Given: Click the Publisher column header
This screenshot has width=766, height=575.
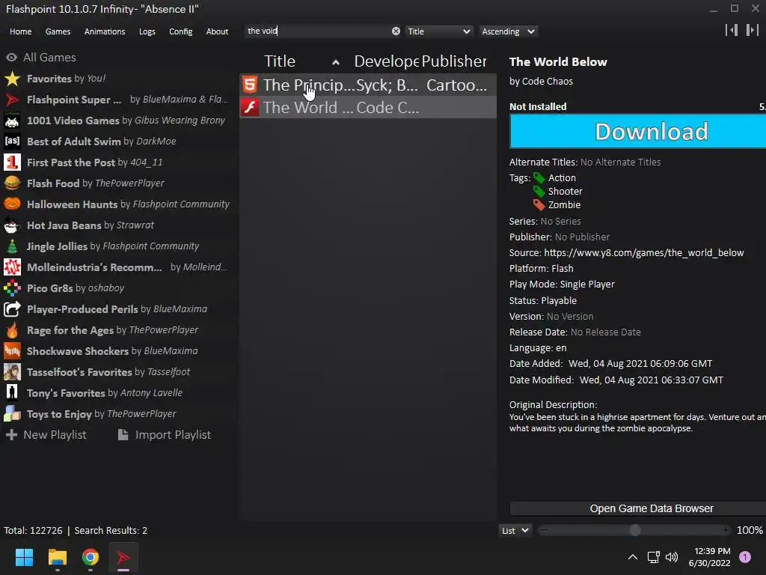Looking at the screenshot, I should click(454, 61).
